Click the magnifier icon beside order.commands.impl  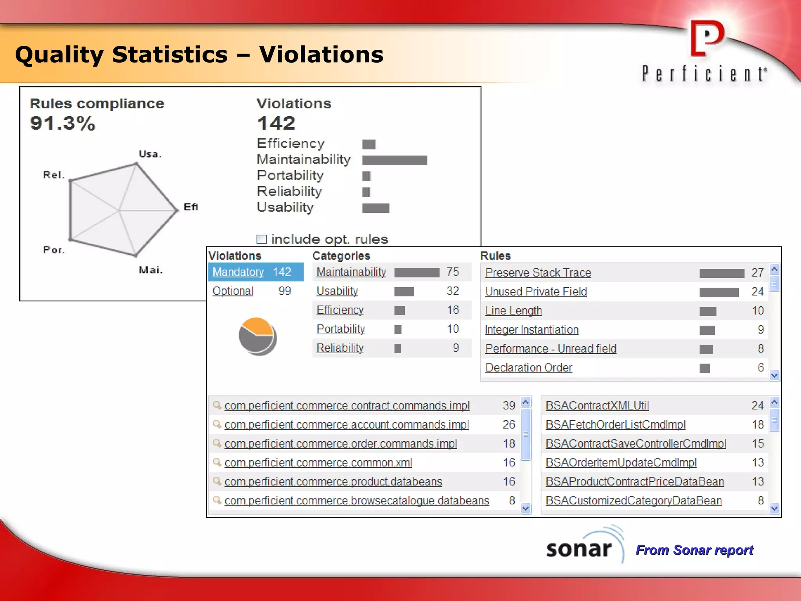[217, 443]
